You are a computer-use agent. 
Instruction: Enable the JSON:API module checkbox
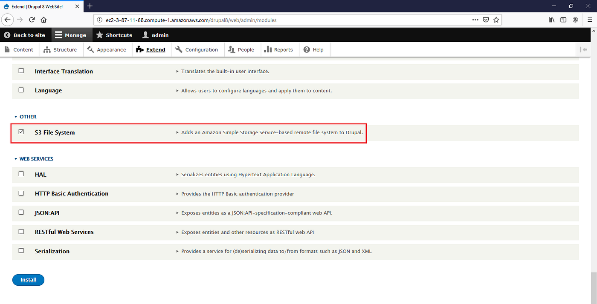coord(21,212)
